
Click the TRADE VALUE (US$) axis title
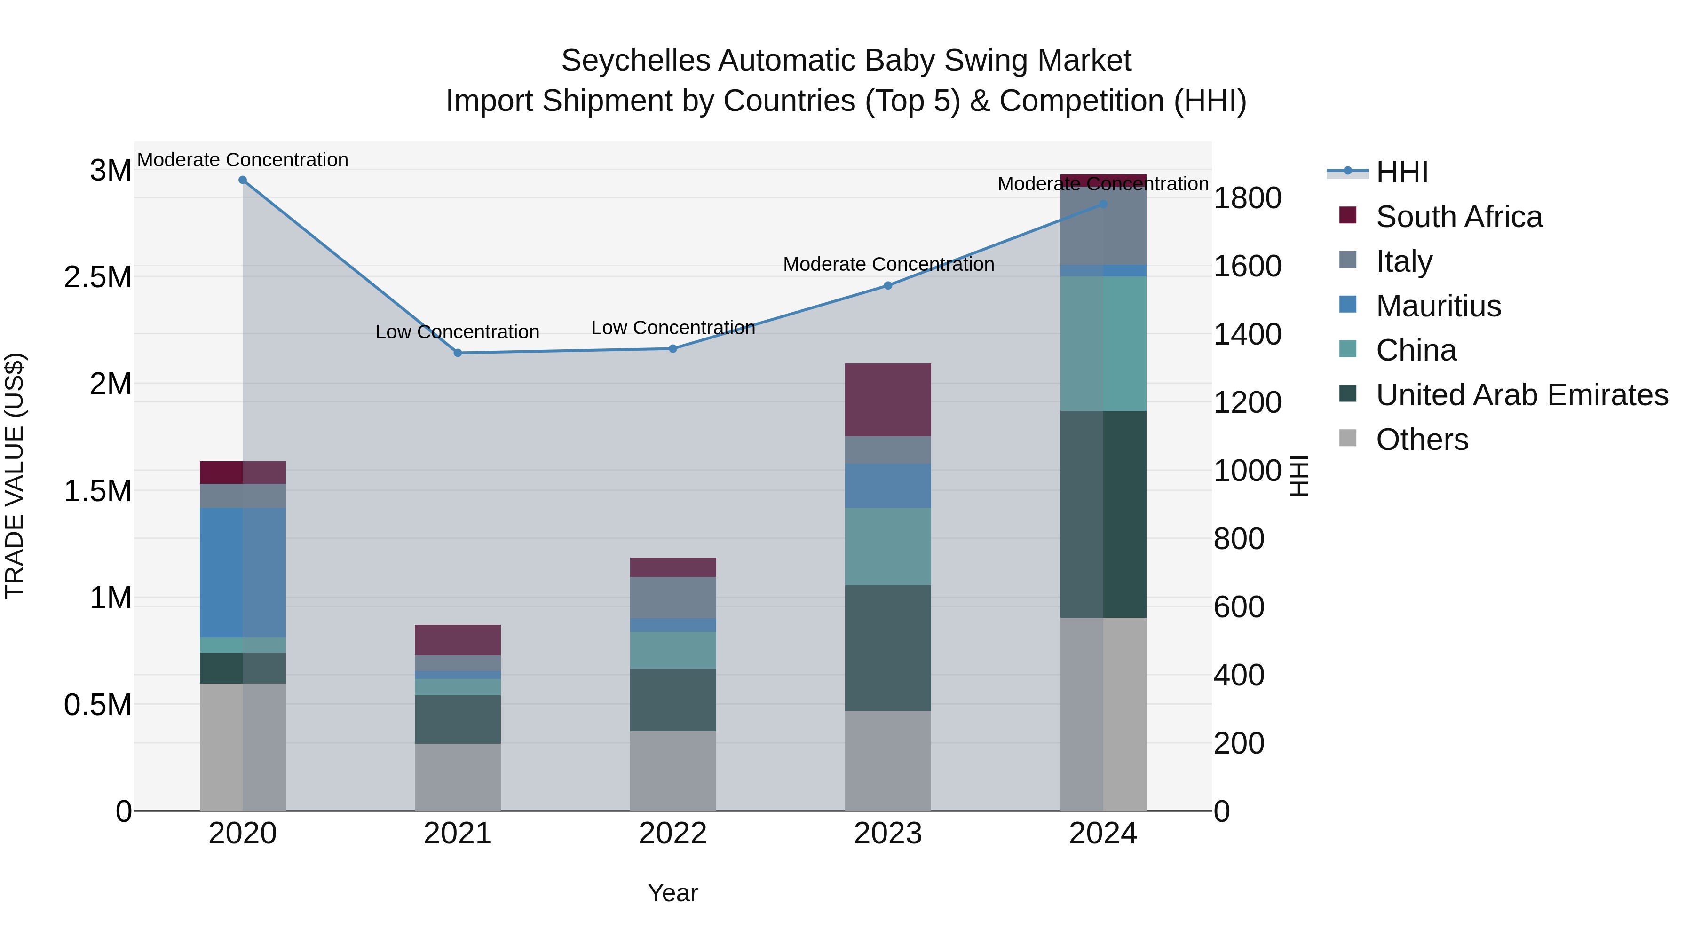coord(15,476)
